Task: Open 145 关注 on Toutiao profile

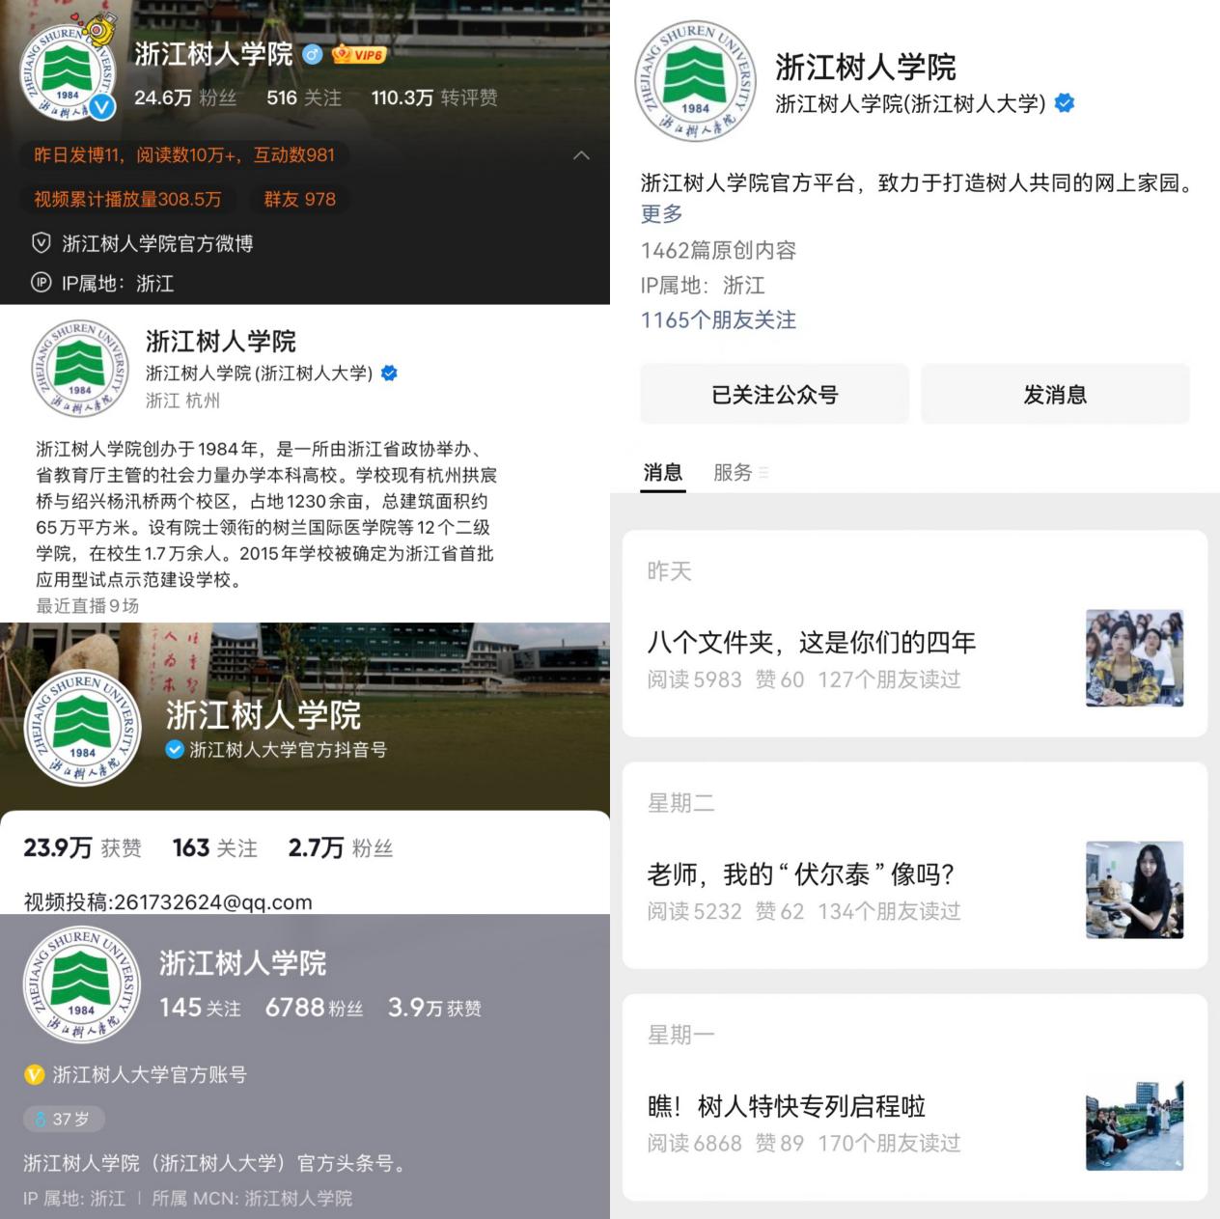Action: (200, 1008)
